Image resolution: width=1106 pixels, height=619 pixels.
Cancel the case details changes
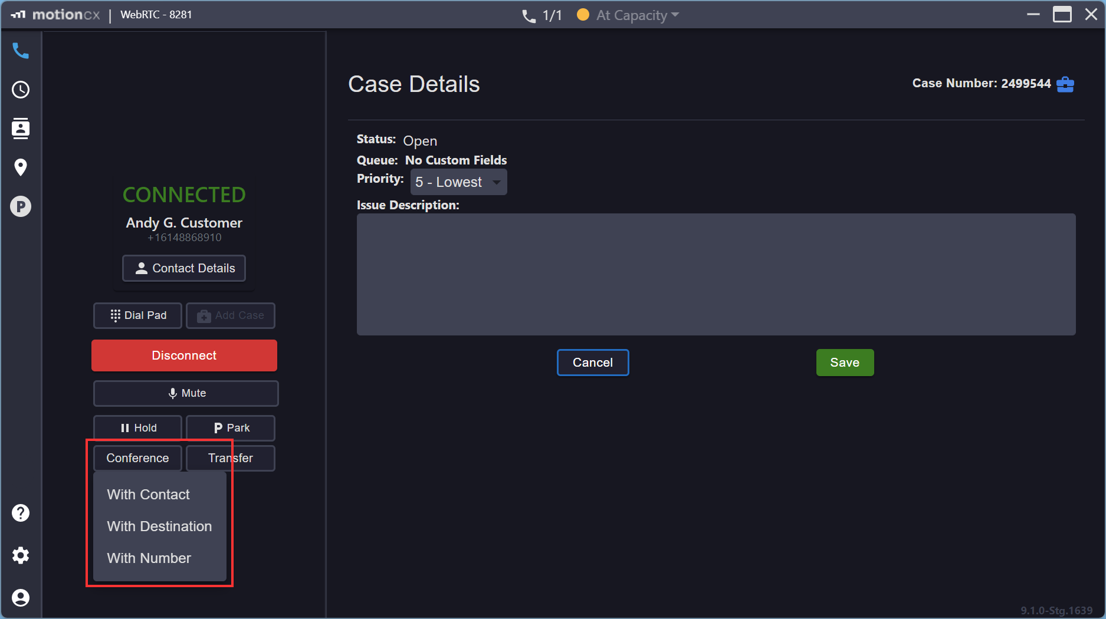coord(593,363)
